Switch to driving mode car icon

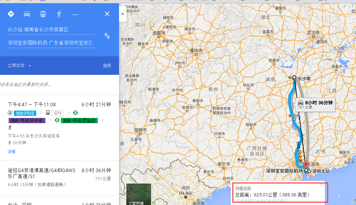(x=27, y=14)
